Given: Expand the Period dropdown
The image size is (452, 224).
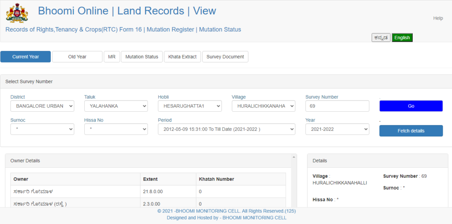Looking at the screenshot, I should pos(226,129).
